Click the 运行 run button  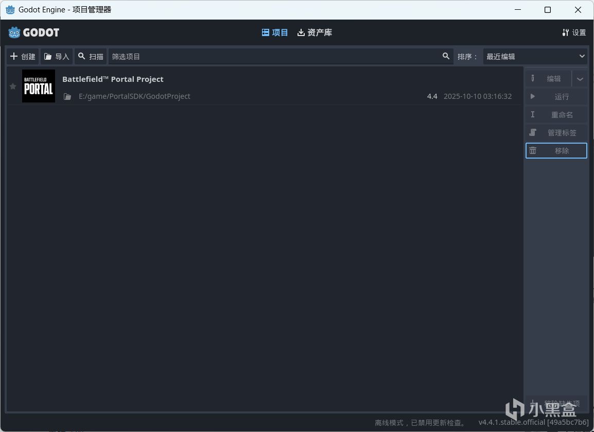[x=556, y=97]
